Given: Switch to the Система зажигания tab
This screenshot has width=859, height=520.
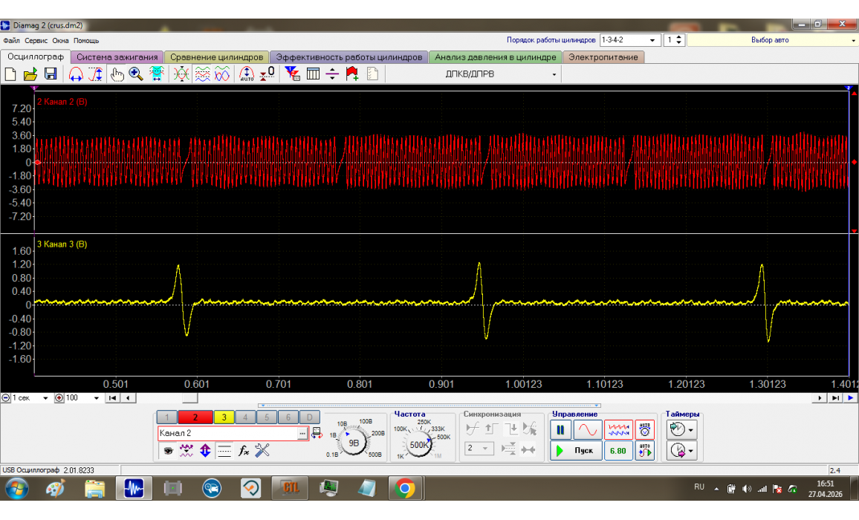Looking at the screenshot, I should coord(117,57).
